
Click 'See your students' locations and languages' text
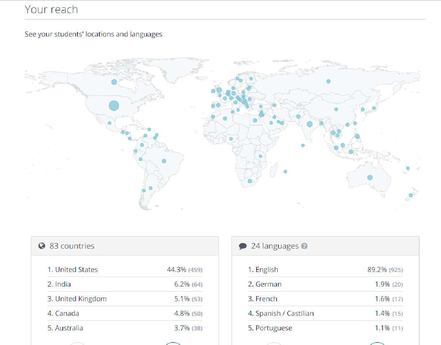point(94,34)
